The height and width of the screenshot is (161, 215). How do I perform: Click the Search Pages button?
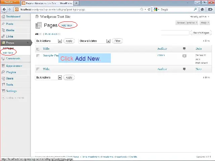coord(201,33)
